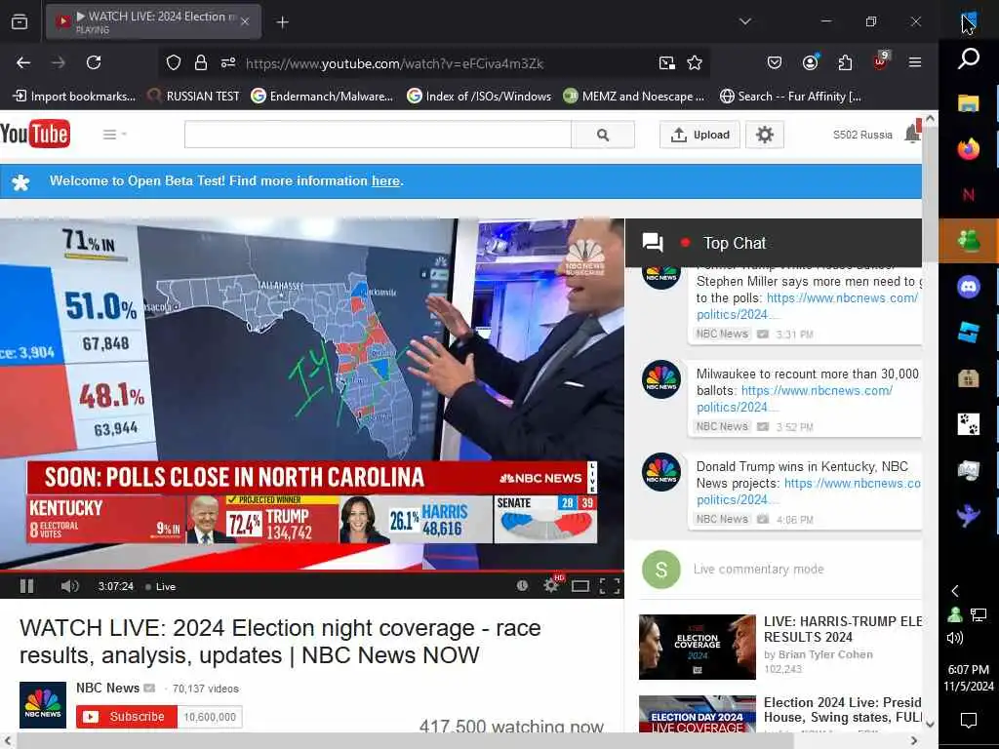Enter fullscreen video mode
The width and height of the screenshot is (999, 749).
point(610,586)
